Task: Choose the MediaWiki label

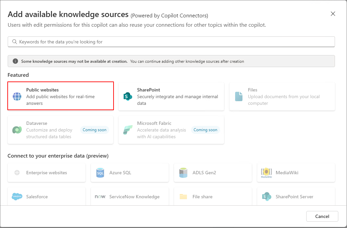Action: click(287, 173)
